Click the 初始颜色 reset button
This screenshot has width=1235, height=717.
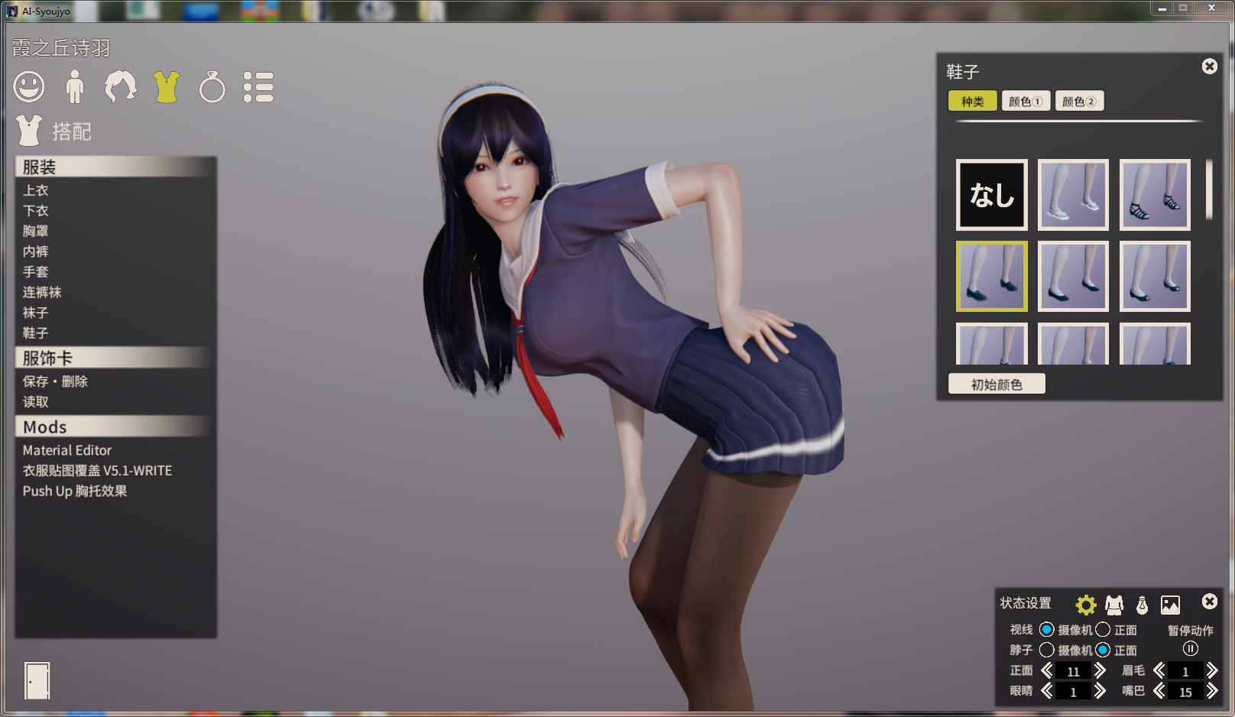tap(997, 384)
